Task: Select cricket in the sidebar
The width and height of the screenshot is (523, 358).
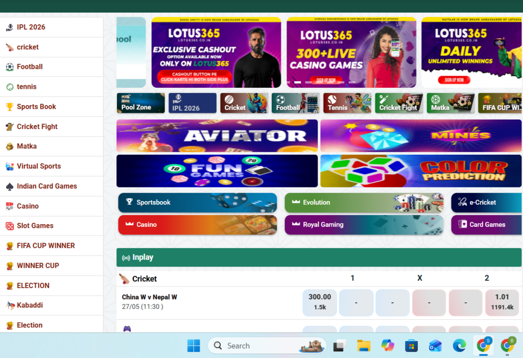Action: pyautogui.click(x=52, y=47)
